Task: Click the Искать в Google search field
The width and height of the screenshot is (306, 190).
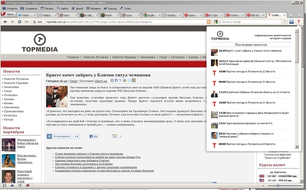Action: 251,22
